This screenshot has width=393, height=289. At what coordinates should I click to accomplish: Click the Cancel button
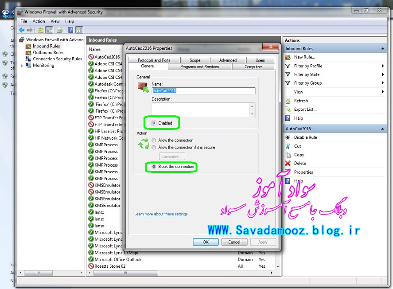234,242
